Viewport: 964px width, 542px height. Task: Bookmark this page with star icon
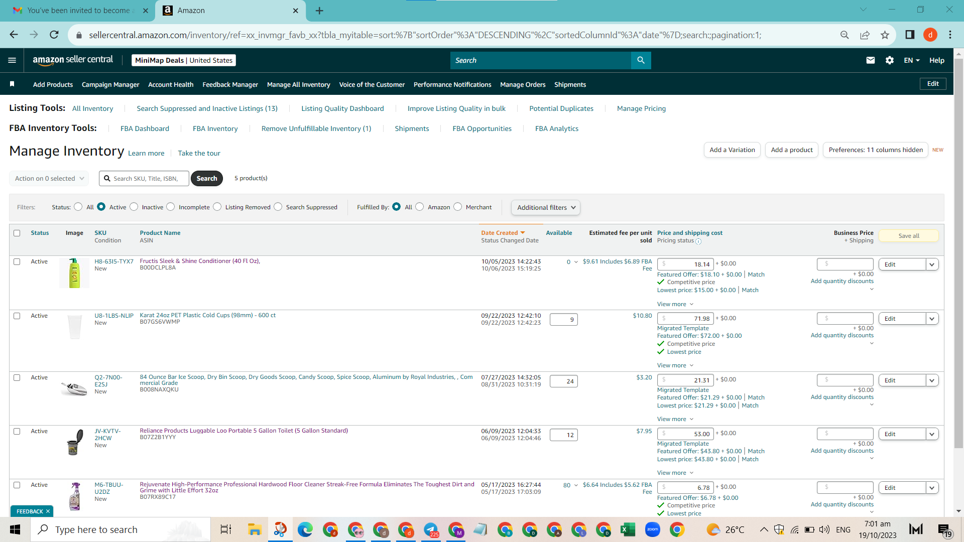pos(885,35)
